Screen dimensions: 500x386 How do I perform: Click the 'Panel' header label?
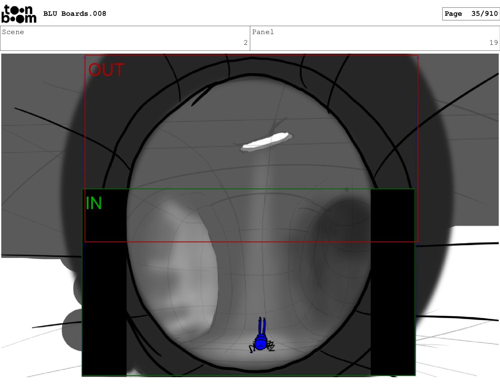tap(263, 32)
